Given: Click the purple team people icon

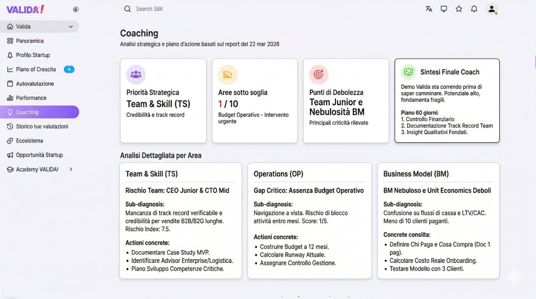Looking at the screenshot, I should click(136, 74).
